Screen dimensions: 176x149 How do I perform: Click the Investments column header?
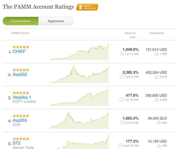point(157,33)
